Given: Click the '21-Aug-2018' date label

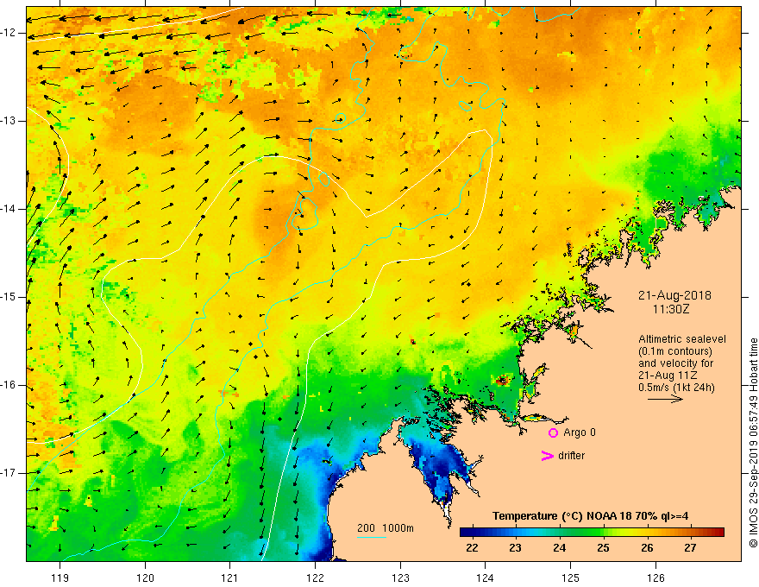Looking at the screenshot, I should coord(674,295).
